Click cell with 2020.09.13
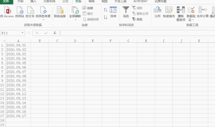 18,98
